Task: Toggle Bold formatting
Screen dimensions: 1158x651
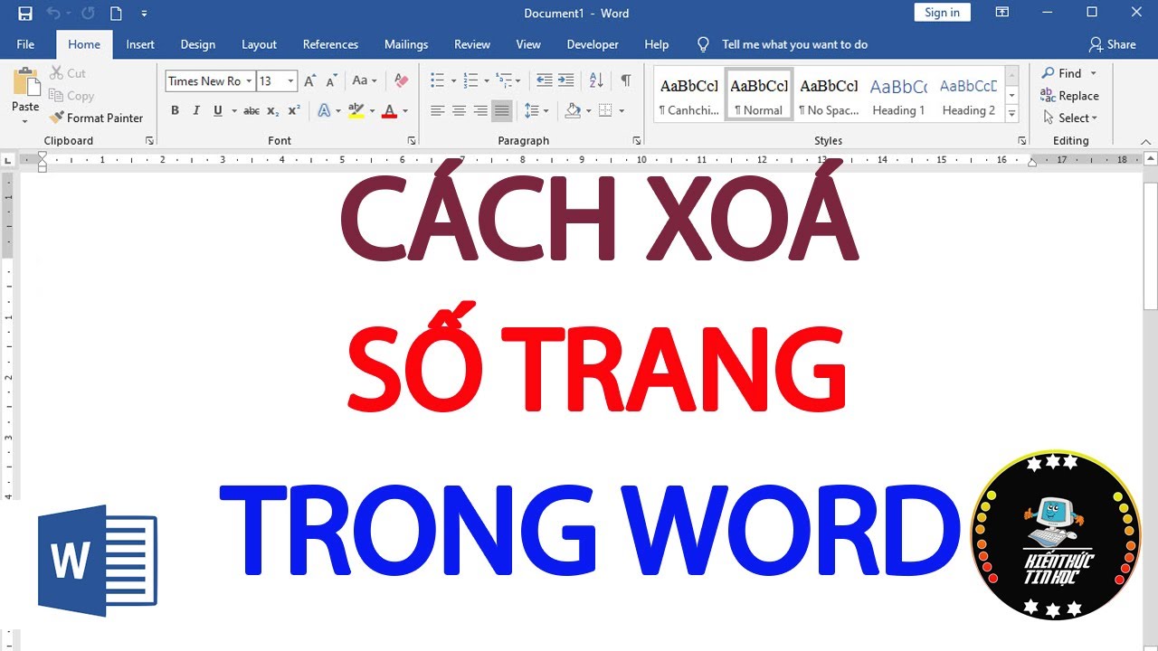Action: coord(175,111)
